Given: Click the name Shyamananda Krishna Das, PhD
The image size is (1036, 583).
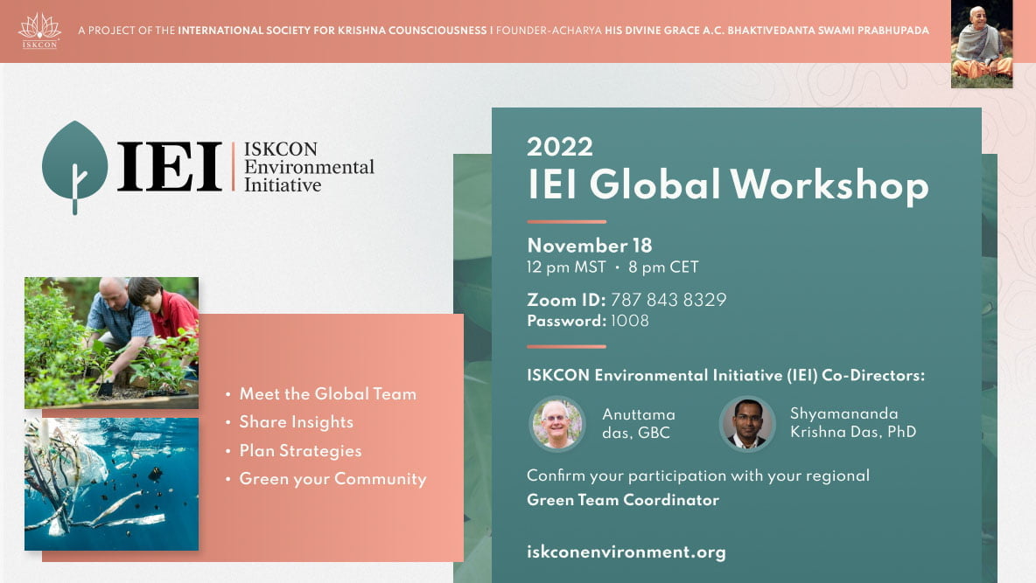Looking at the screenshot, I should pos(853,422).
